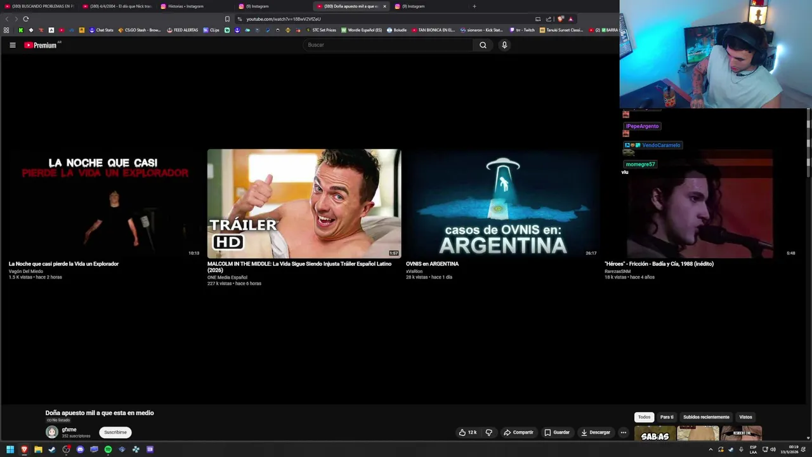Click chat username momegre57

(x=640, y=164)
